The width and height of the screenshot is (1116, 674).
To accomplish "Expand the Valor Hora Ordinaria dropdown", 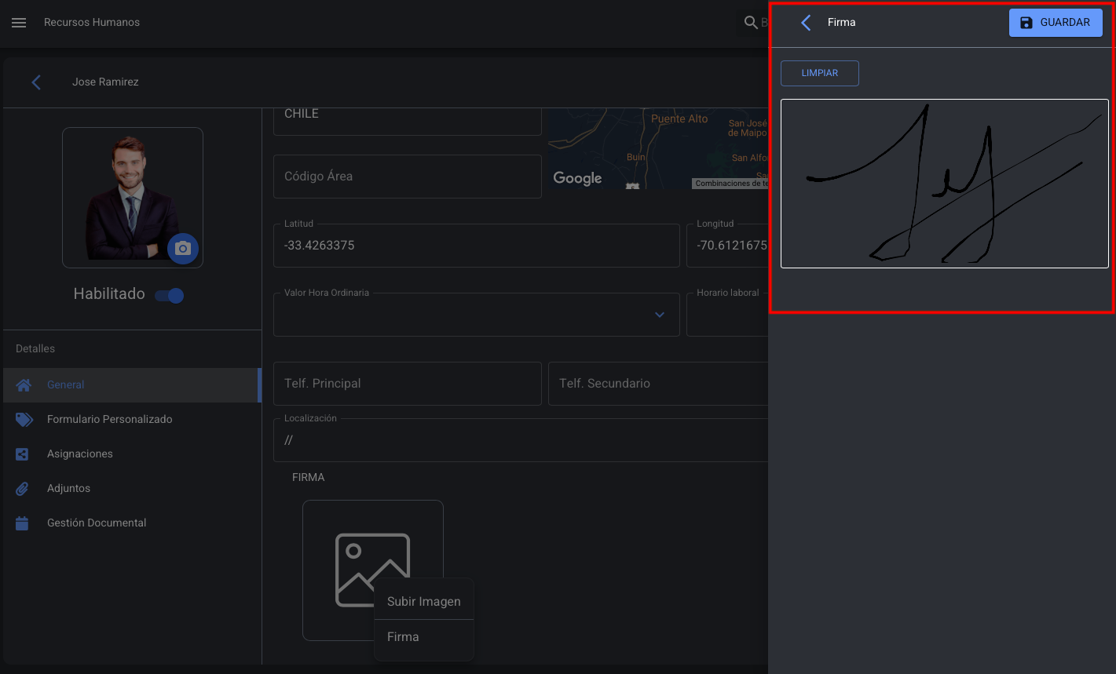I will click(x=660, y=315).
